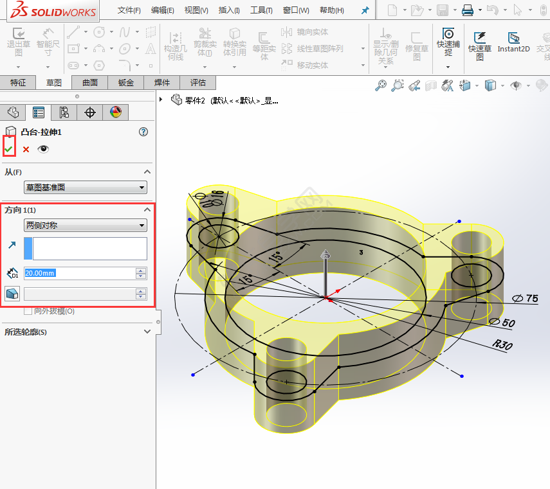550x489 pixels.
Task: Click the Dynamic Annotation Views icon
Action: (447, 85)
